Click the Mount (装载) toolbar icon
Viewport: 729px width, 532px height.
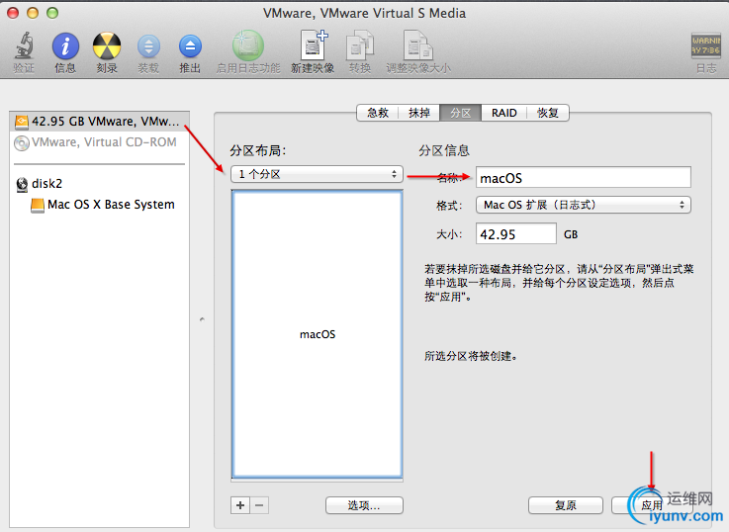point(148,46)
